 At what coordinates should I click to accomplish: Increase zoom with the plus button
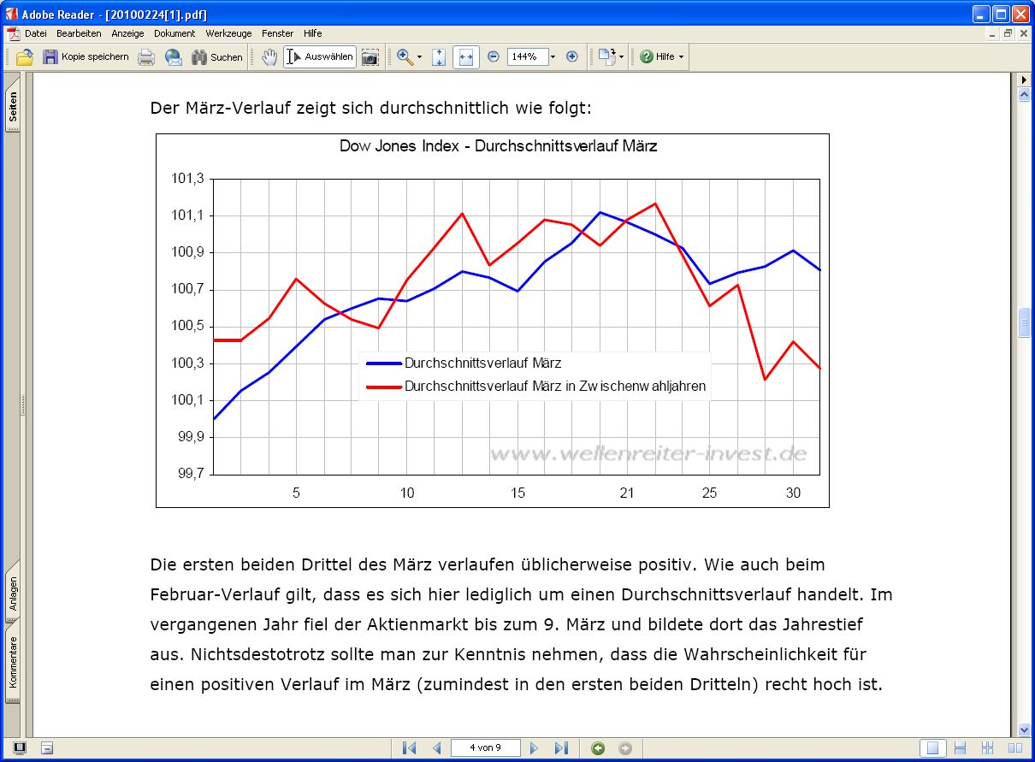[572, 57]
